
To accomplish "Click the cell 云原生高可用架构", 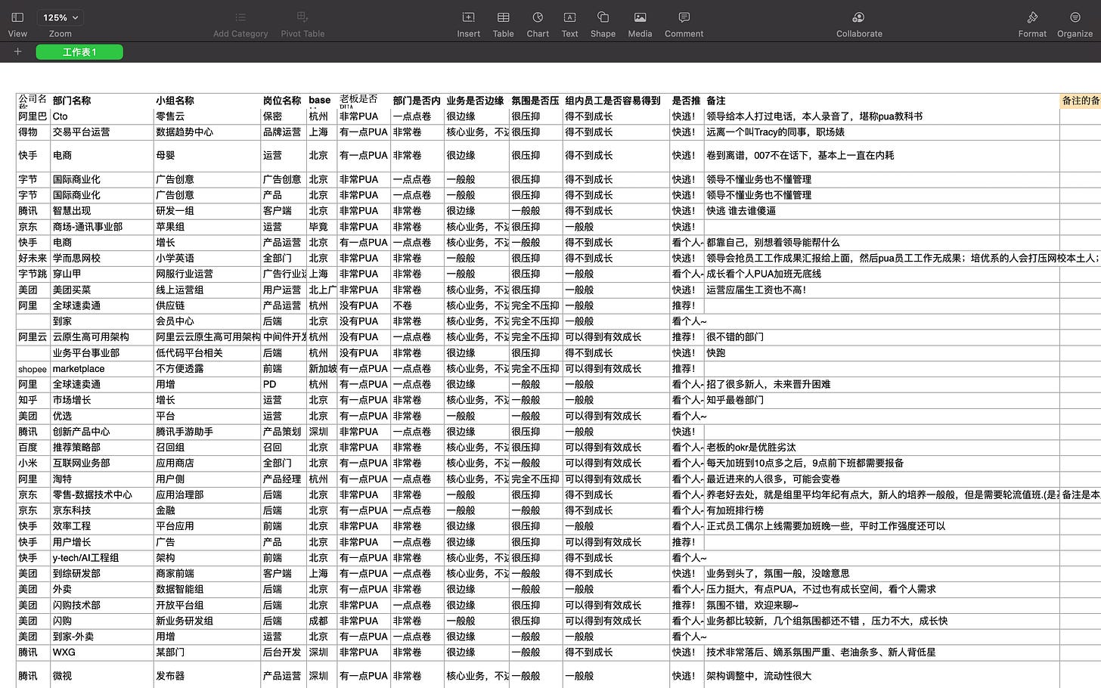I will (102, 337).
